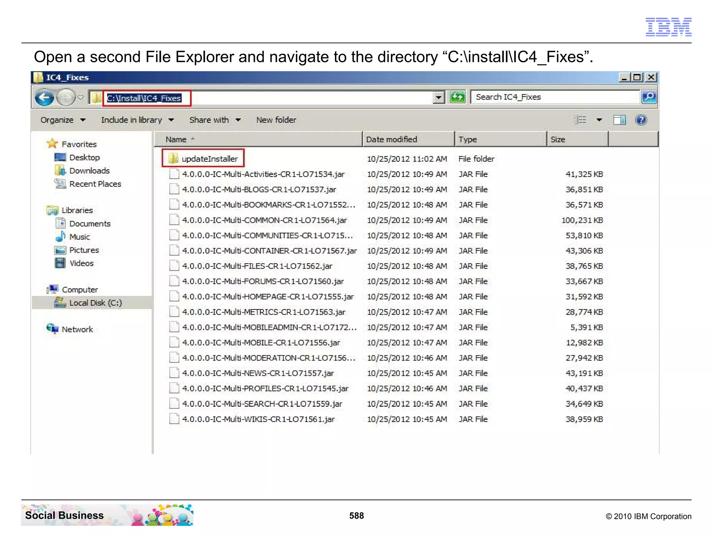The height and width of the screenshot is (534, 713).
Task: Click the address bar path C:\Install\IC4_Fixes
Action: point(143,98)
